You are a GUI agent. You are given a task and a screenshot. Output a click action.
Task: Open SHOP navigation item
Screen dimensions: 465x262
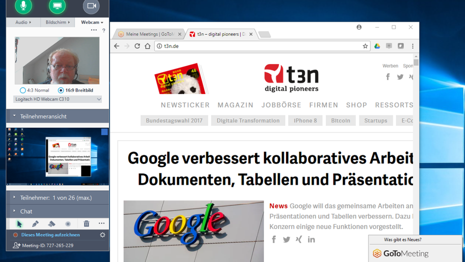[356, 105]
